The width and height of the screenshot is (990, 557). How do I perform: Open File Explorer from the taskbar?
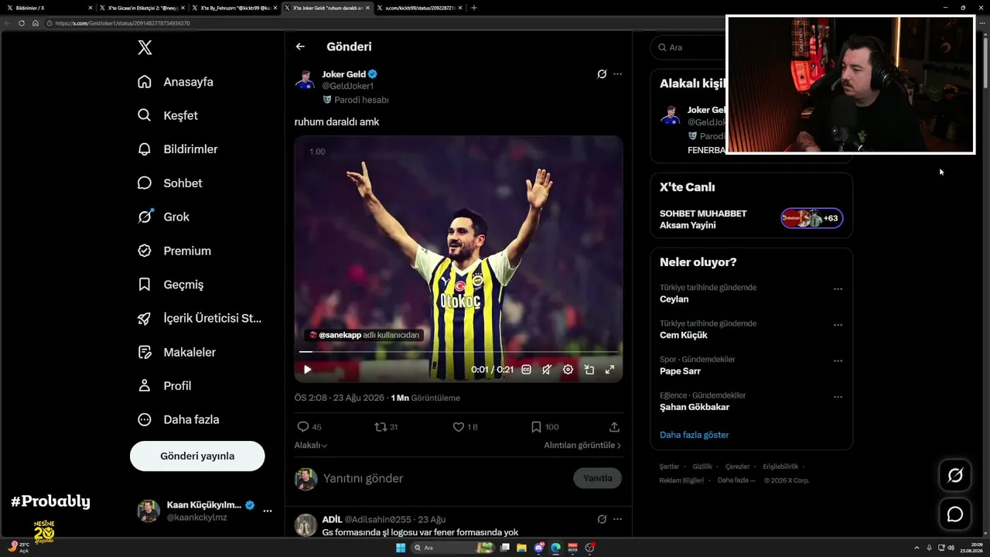tap(522, 548)
